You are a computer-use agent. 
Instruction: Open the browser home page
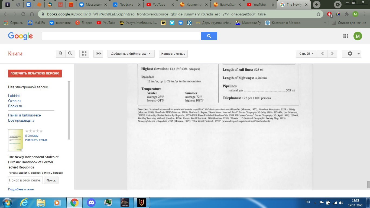tap(32, 14)
